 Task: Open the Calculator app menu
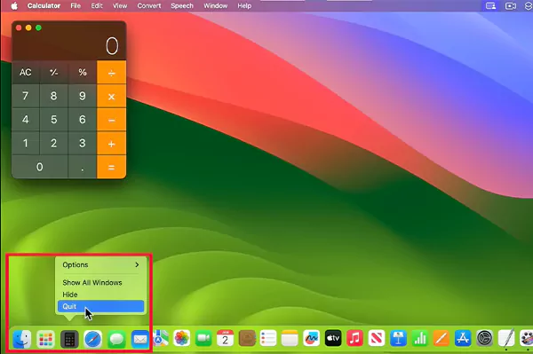44,6
